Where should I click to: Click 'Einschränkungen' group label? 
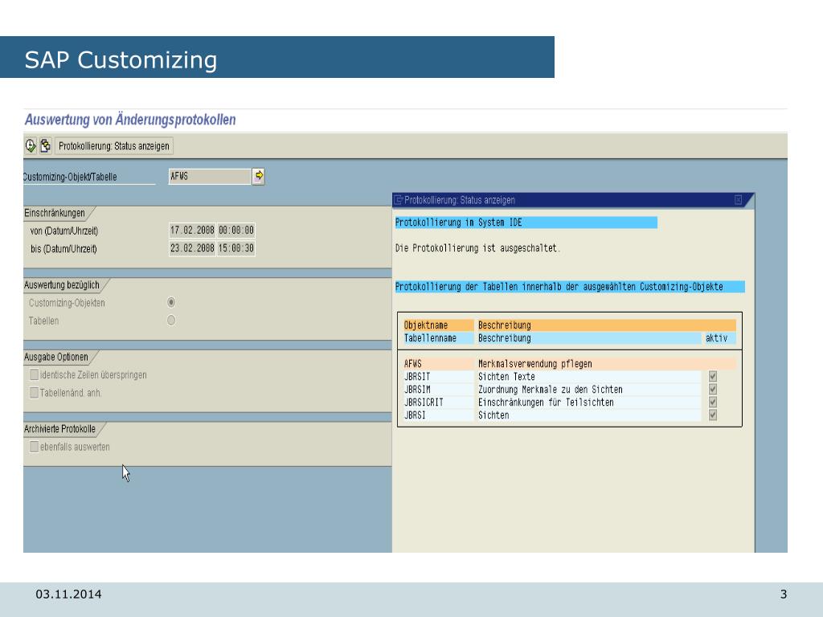[55, 213]
